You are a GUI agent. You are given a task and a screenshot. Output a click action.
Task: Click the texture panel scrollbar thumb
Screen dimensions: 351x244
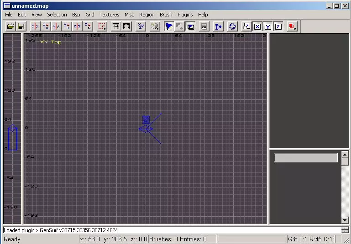pyautogui.click(x=345, y=162)
